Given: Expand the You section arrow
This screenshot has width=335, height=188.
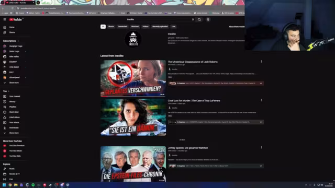Looking at the screenshot, I should click(x=9, y=91).
